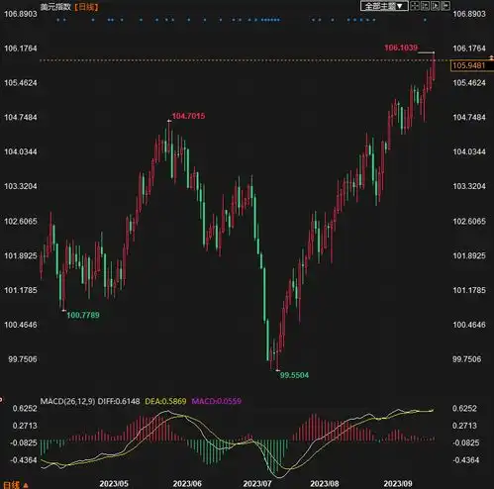Viewport: 494px width, 489px height.
Task: Click the second toolbar icon after the dropdown
Action: 425,6
